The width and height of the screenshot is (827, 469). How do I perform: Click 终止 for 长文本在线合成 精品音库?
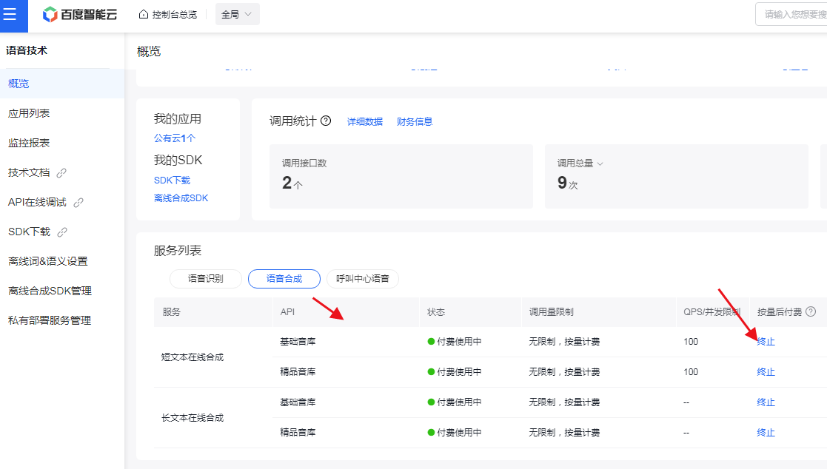click(x=766, y=433)
